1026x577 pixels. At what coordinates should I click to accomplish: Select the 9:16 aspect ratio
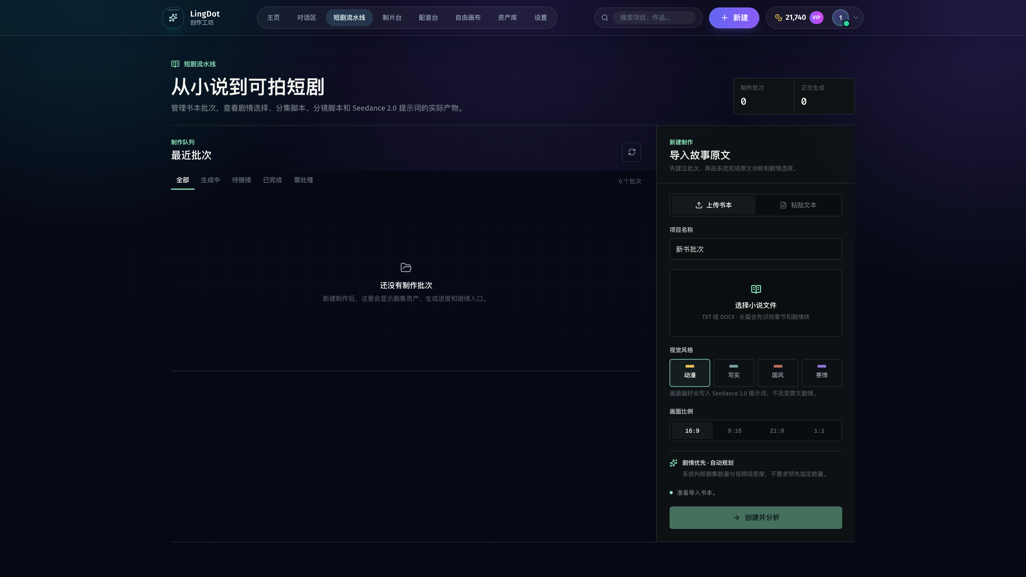tap(734, 430)
